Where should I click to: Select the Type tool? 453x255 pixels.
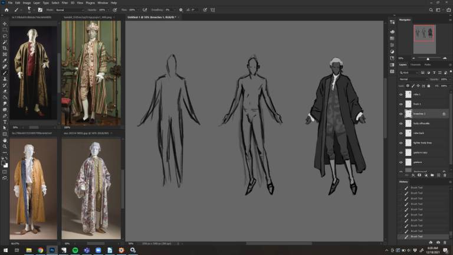5,121
